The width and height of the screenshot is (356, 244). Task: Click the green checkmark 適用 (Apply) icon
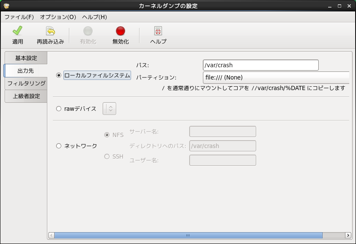coord(17,31)
